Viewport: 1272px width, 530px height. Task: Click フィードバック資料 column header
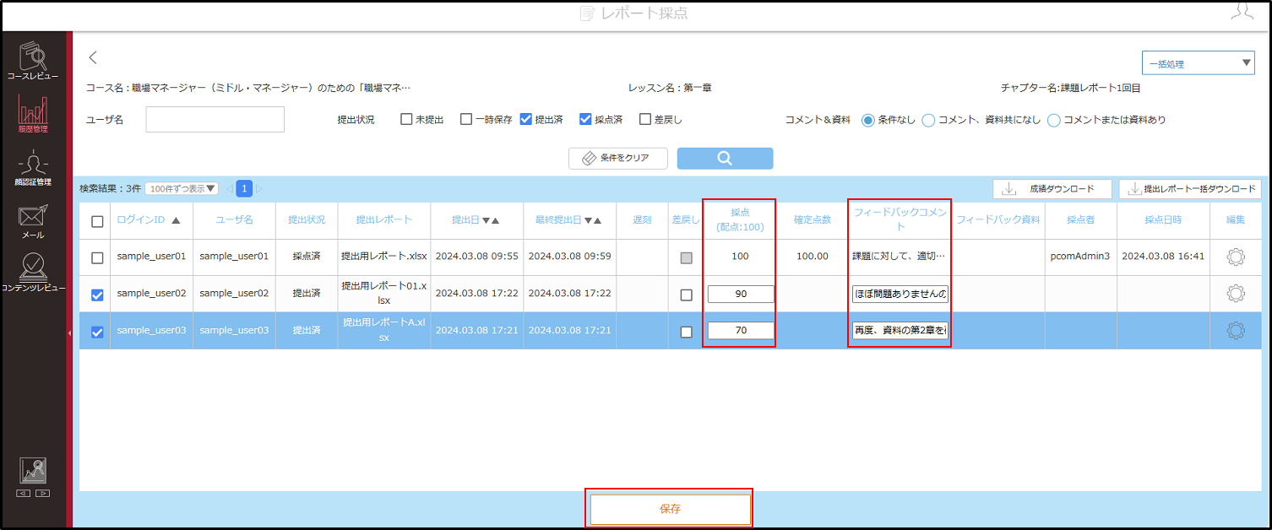point(998,219)
